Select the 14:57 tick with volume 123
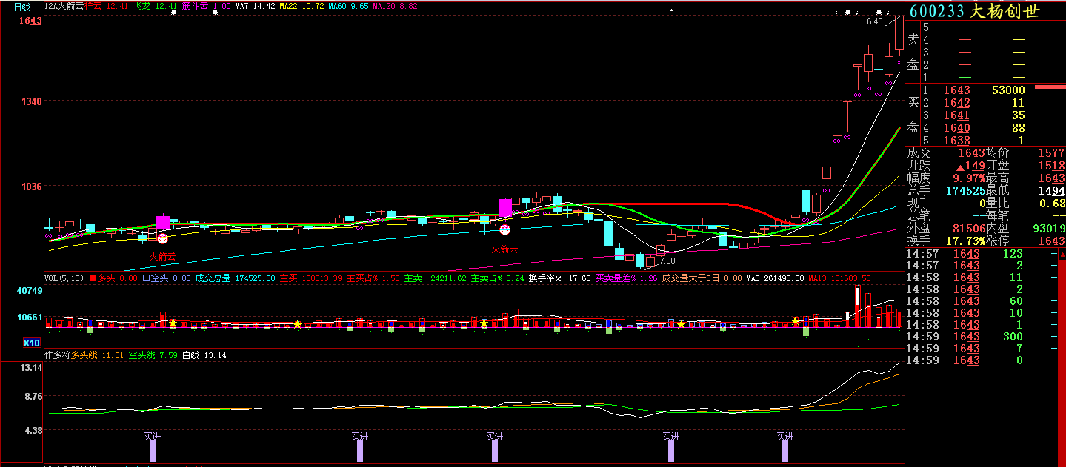This screenshot has height=467, width=1066. (982, 254)
